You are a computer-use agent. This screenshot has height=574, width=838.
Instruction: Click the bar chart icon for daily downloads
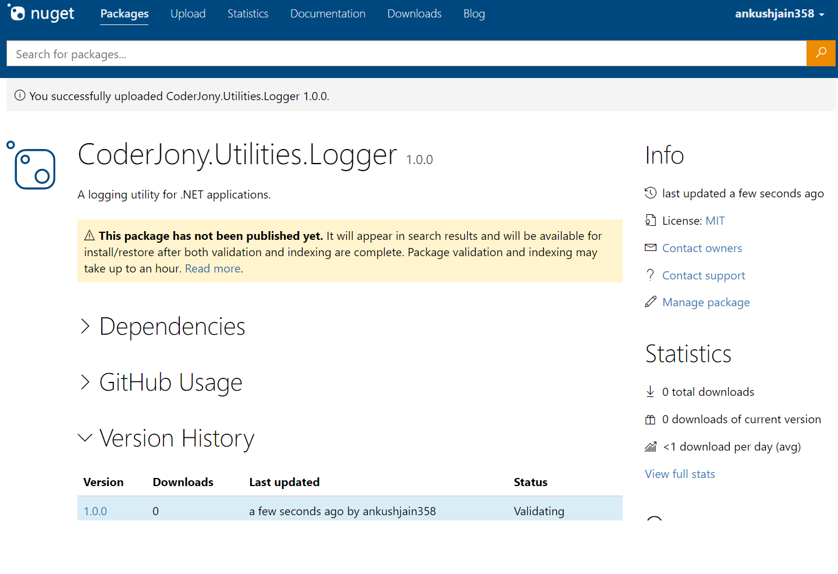(x=651, y=447)
